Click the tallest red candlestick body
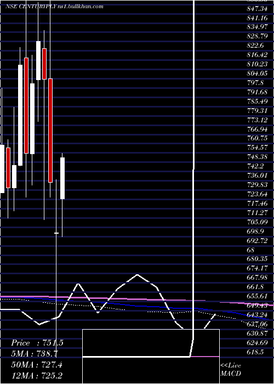The width and height of the screenshot is (274, 384). pyautogui.click(x=50, y=131)
